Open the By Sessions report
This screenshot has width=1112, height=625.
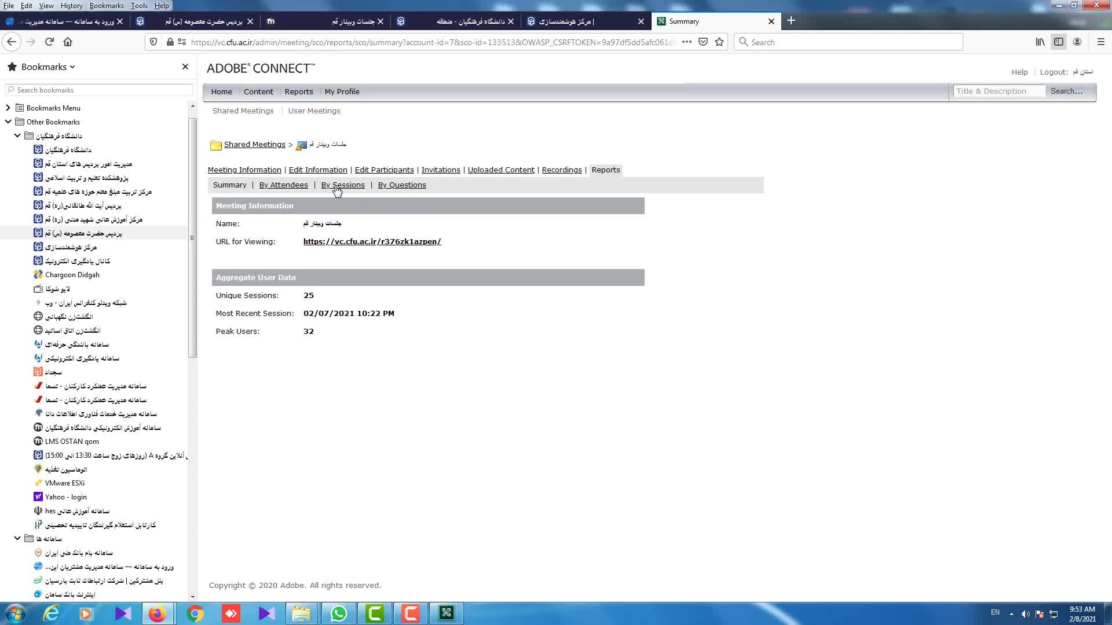(x=342, y=185)
